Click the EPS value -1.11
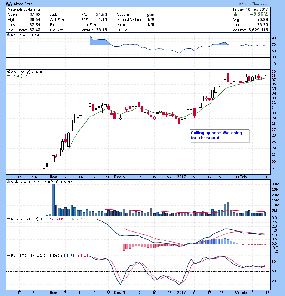This screenshot has height=296, width=285. tap(102, 20)
